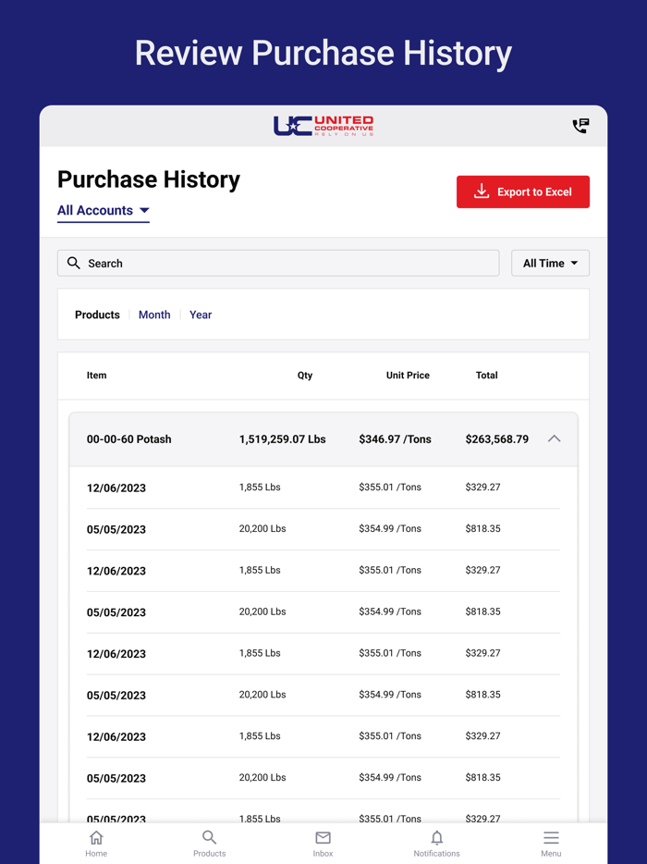Click the Total column header
Image resolution: width=647 pixels, height=864 pixels.
486,376
